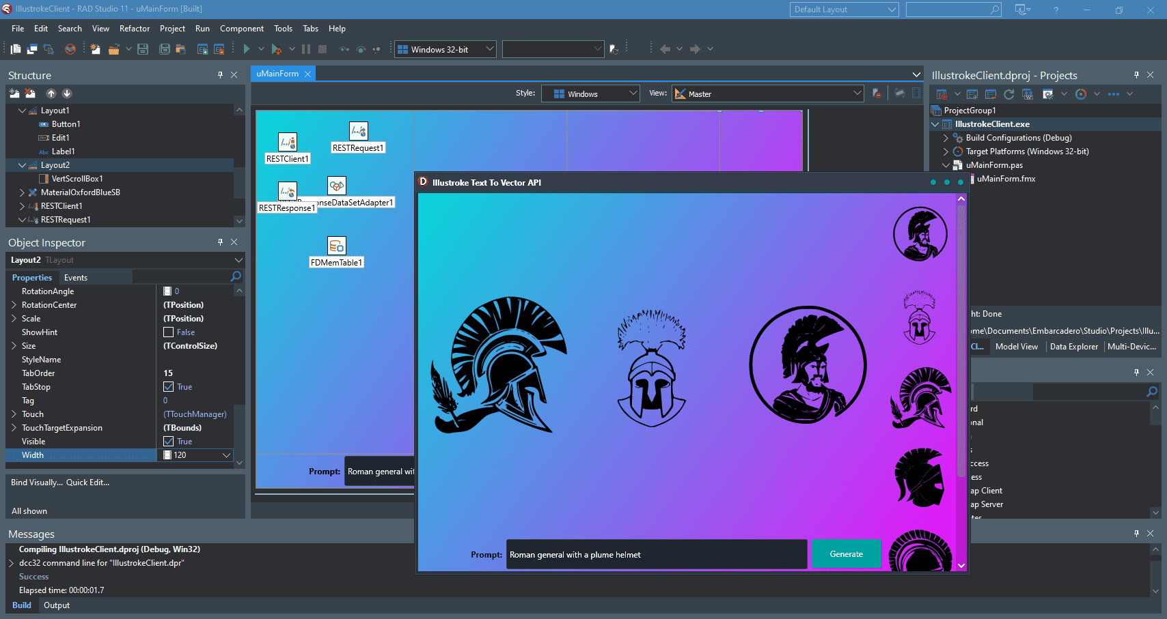This screenshot has width=1167, height=619.
Task: Open the Windows 32-bit platform dropdown
Action: click(x=445, y=49)
